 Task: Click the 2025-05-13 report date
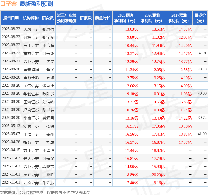tap(11, 126)
